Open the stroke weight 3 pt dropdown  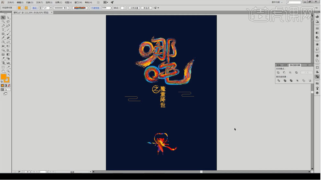click(x=51, y=8)
